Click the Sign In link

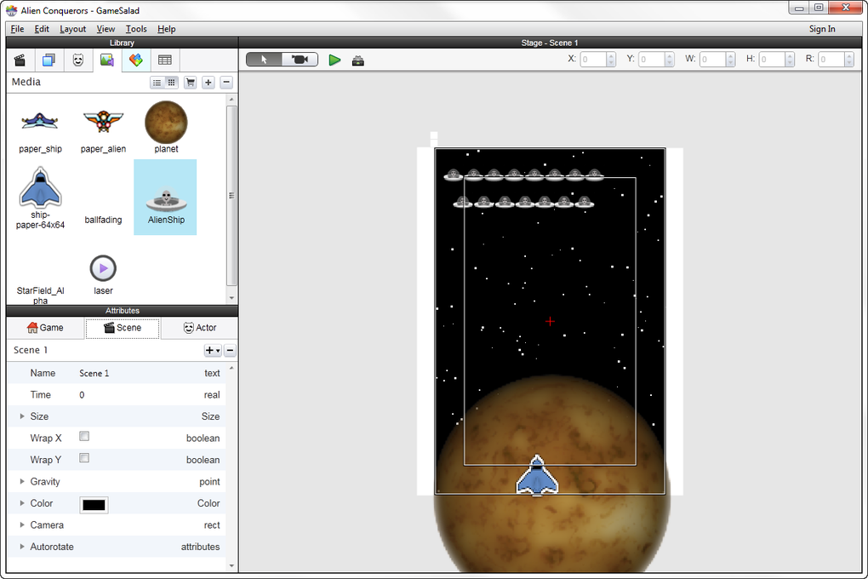click(x=821, y=29)
